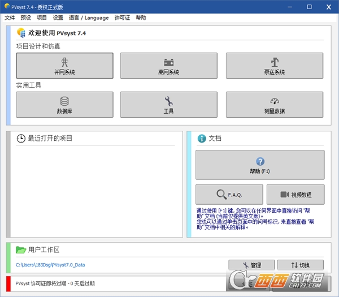Open the 并网系统 grid-connected button
The width and height of the screenshot is (339, 297).
[64, 66]
